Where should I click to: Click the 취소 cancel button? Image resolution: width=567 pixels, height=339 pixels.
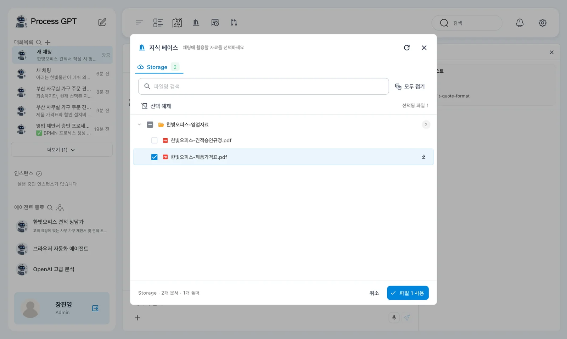click(x=374, y=293)
